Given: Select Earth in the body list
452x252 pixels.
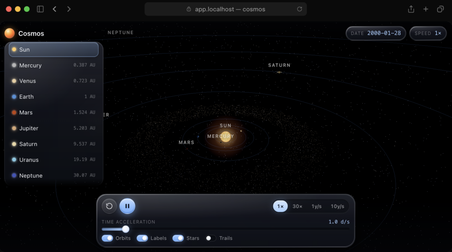Looking at the screenshot, I should tap(53, 97).
